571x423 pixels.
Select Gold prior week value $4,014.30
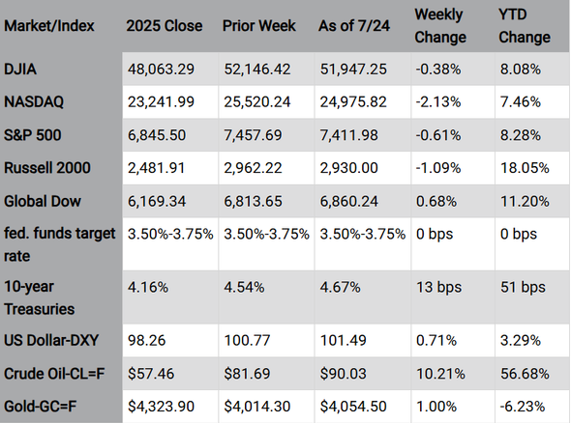(x=257, y=407)
